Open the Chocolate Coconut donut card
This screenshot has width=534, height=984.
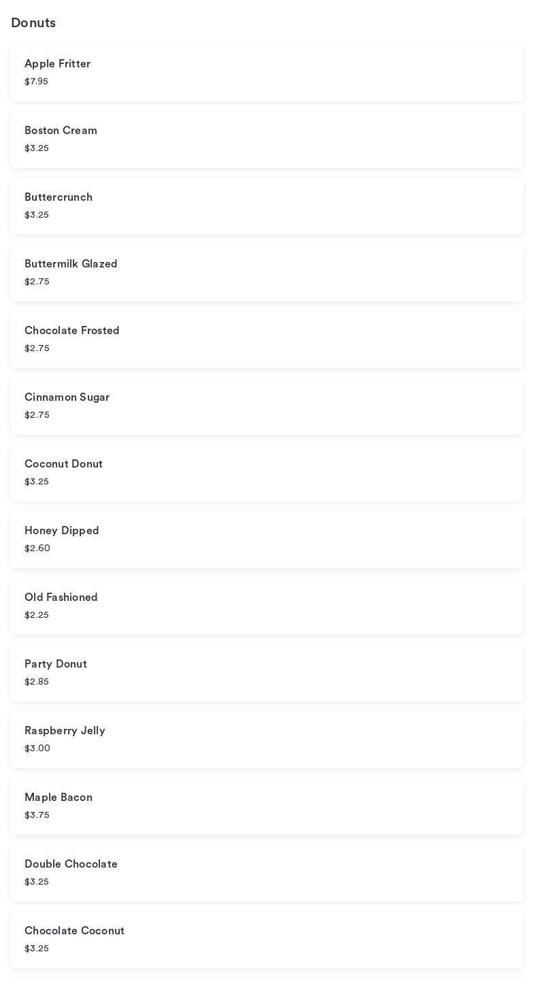(267, 940)
